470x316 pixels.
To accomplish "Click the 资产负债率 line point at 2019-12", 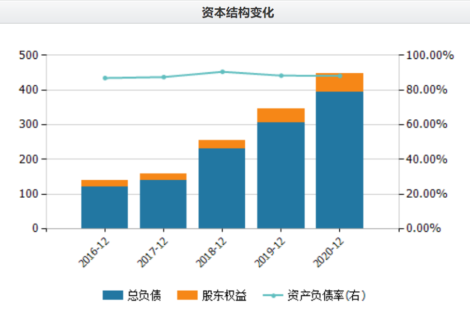I will tap(281, 76).
